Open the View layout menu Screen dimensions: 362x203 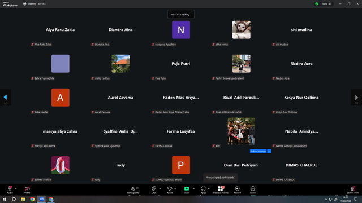(x=326, y=4)
